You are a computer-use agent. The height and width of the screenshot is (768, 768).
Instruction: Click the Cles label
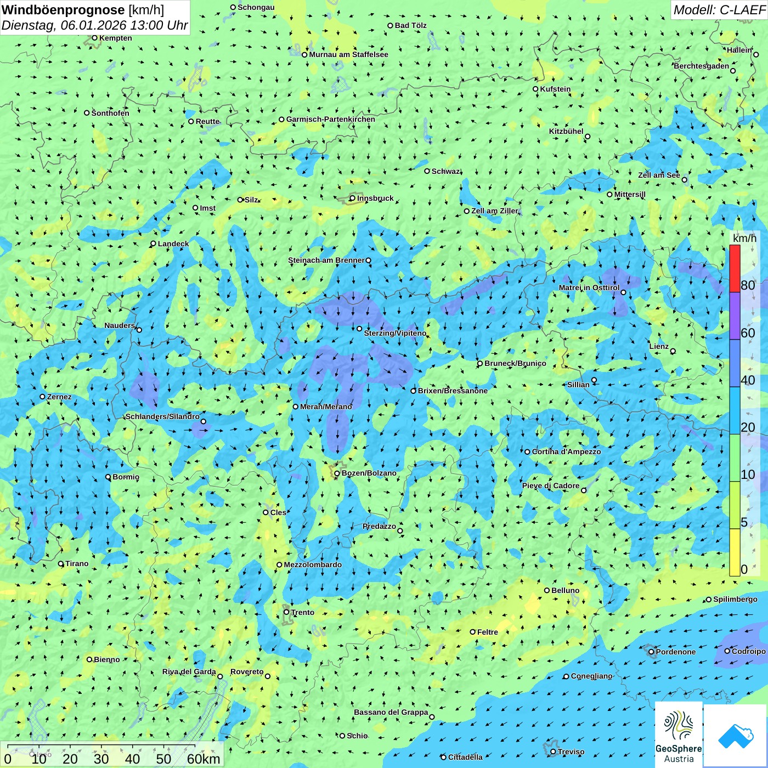pyautogui.click(x=278, y=512)
